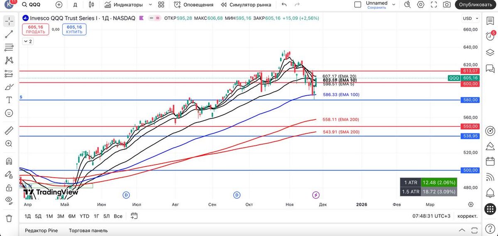
Task: Click the ПРОДАТЬ 605,16 sell button
Action: point(36,29)
